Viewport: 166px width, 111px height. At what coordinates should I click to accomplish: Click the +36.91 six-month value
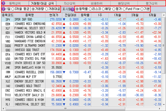(156, 90)
